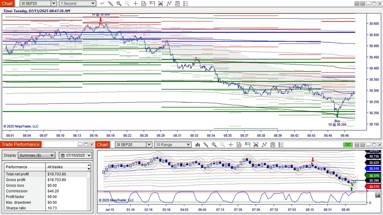Click the Performance column header
This screenshot has width=383, height=215.
click(x=25, y=167)
